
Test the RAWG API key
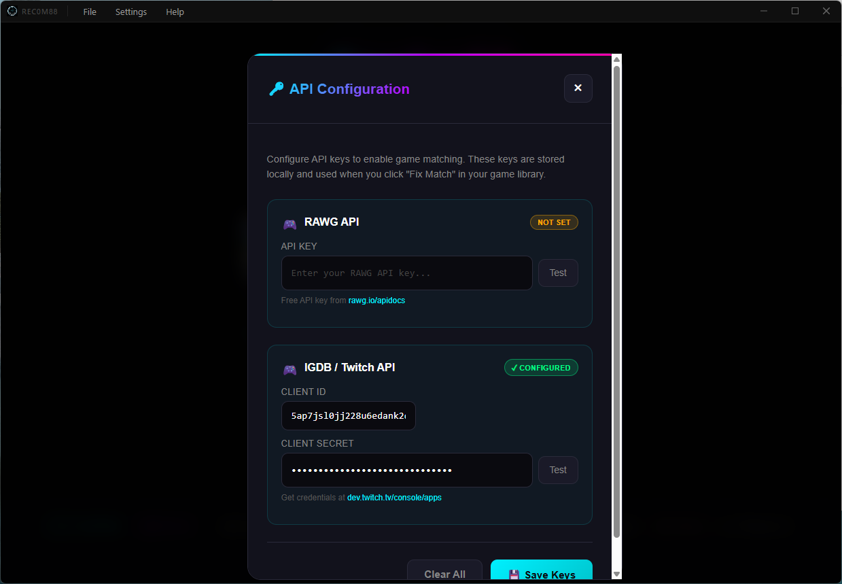[558, 273]
